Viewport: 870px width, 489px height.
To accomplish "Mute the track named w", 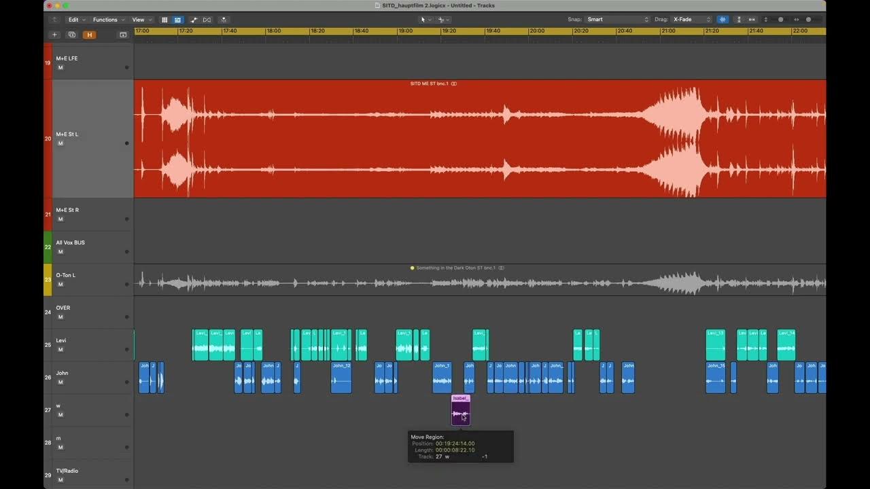I will 60,415.
